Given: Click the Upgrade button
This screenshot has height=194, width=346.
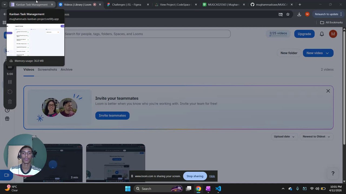Looking at the screenshot, I should (304, 34).
